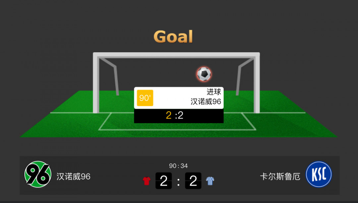The height and width of the screenshot is (203, 358).
Task: Click the goal crossbar
Action: 176,55
